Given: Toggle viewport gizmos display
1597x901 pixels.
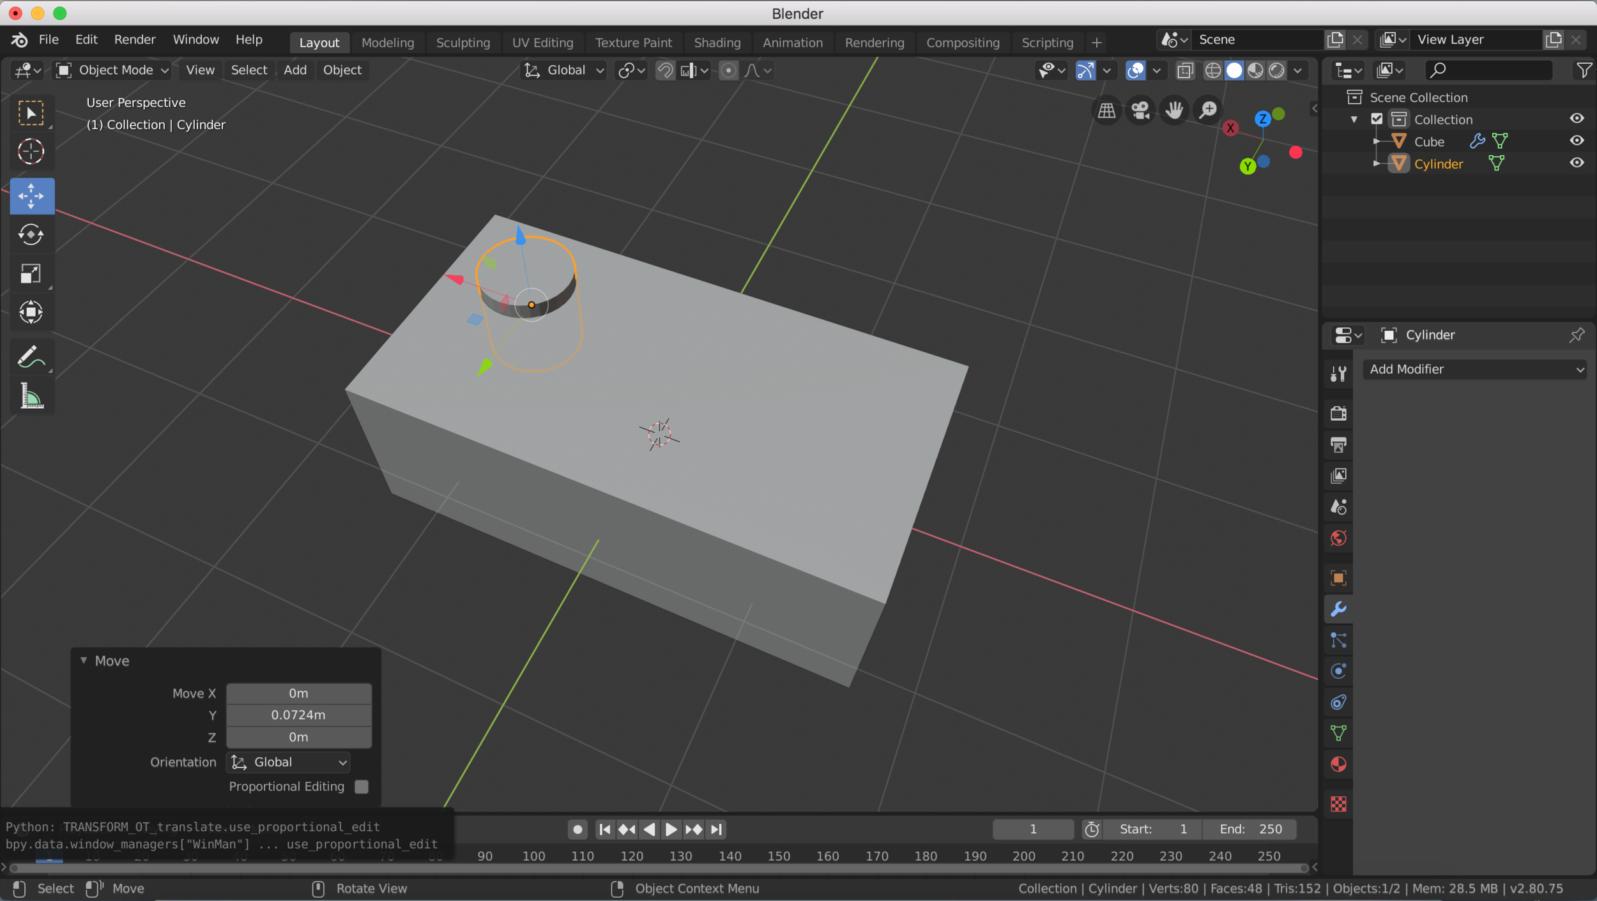Looking at the screenshot, I should click(x=1085, y=70).
